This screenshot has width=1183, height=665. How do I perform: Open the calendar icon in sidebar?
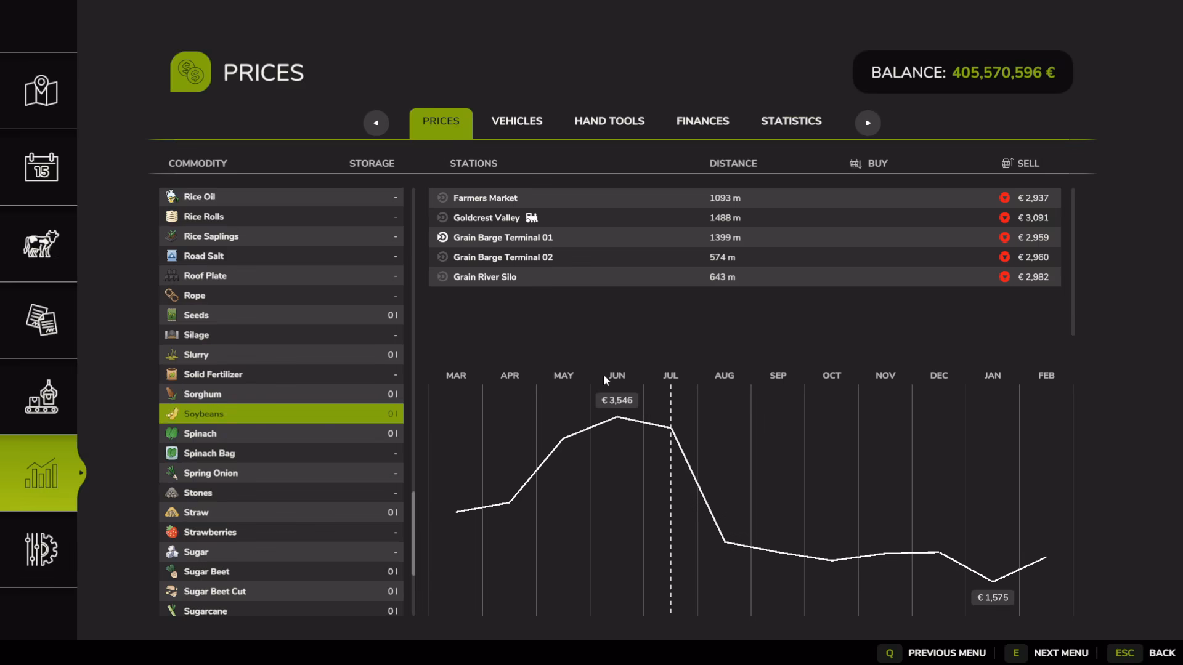point(41,167)
